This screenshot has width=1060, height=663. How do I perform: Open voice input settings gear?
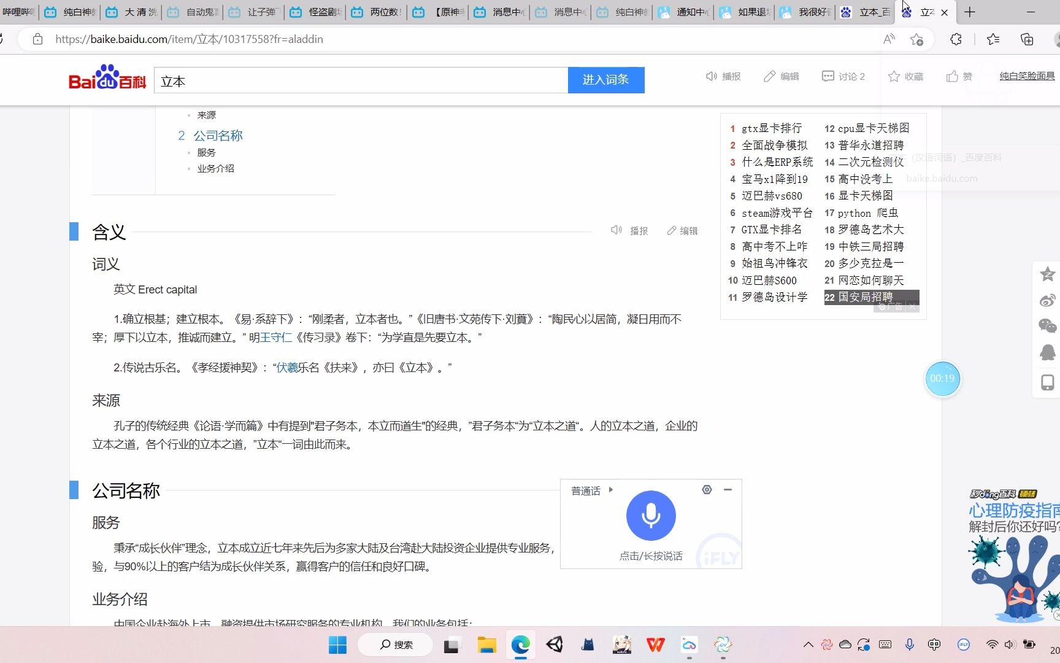[x=707, y=489]
